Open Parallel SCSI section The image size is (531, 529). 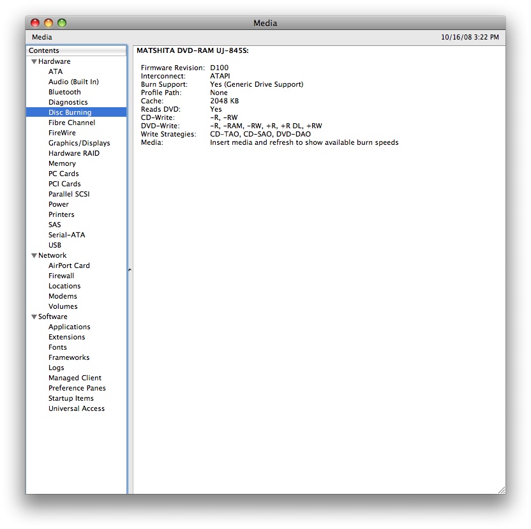[69, 194]
